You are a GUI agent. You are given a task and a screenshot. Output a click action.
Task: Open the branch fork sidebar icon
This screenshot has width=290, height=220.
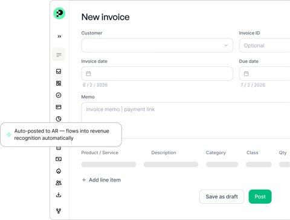pyautogui.click(x=59, y=211)
